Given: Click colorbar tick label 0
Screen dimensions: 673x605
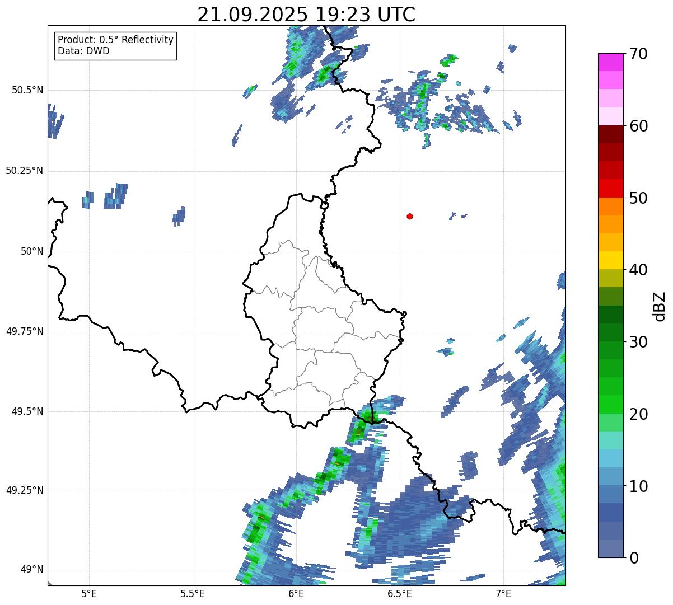Looking at the screenshot, I should 633,557.
